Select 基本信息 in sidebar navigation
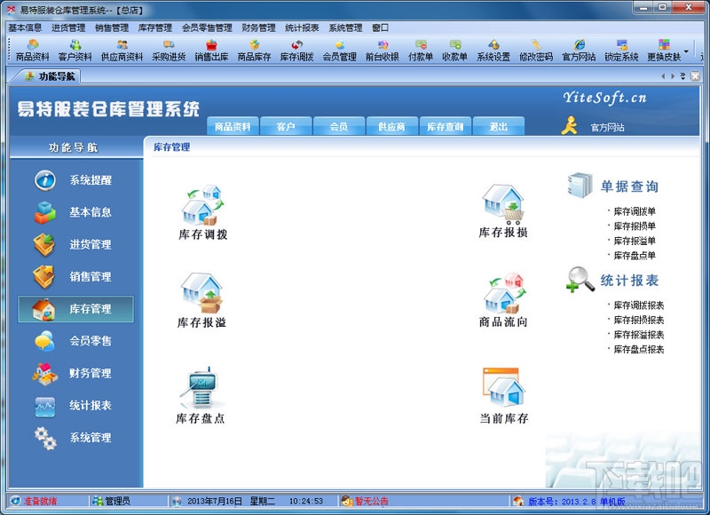 tap(75, 212)
